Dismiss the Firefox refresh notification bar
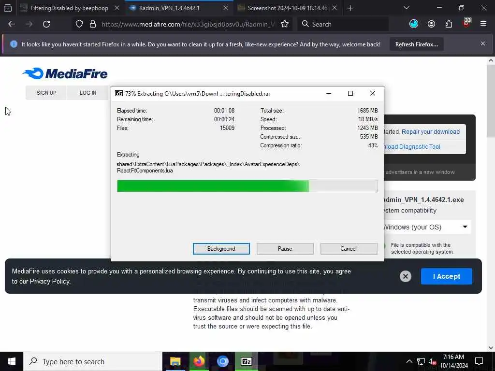 click(483, 43)
